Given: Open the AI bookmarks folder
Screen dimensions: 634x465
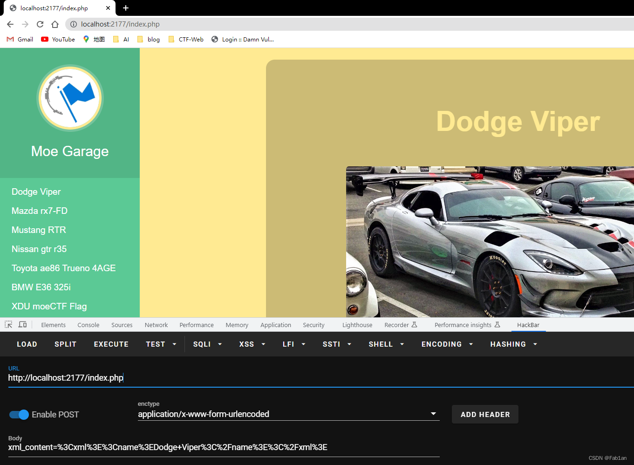Looking at the screenshot, I should 121,40.
